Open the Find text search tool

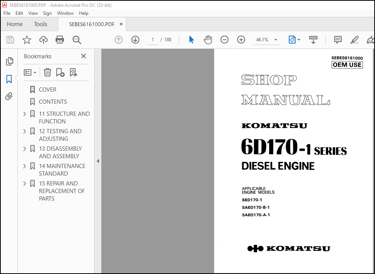pyautogui.click(x=77, y=40)
